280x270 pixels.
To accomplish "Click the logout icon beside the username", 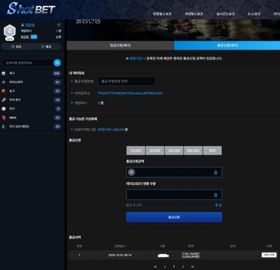I will pyautogui.click(x=59, y=25).
